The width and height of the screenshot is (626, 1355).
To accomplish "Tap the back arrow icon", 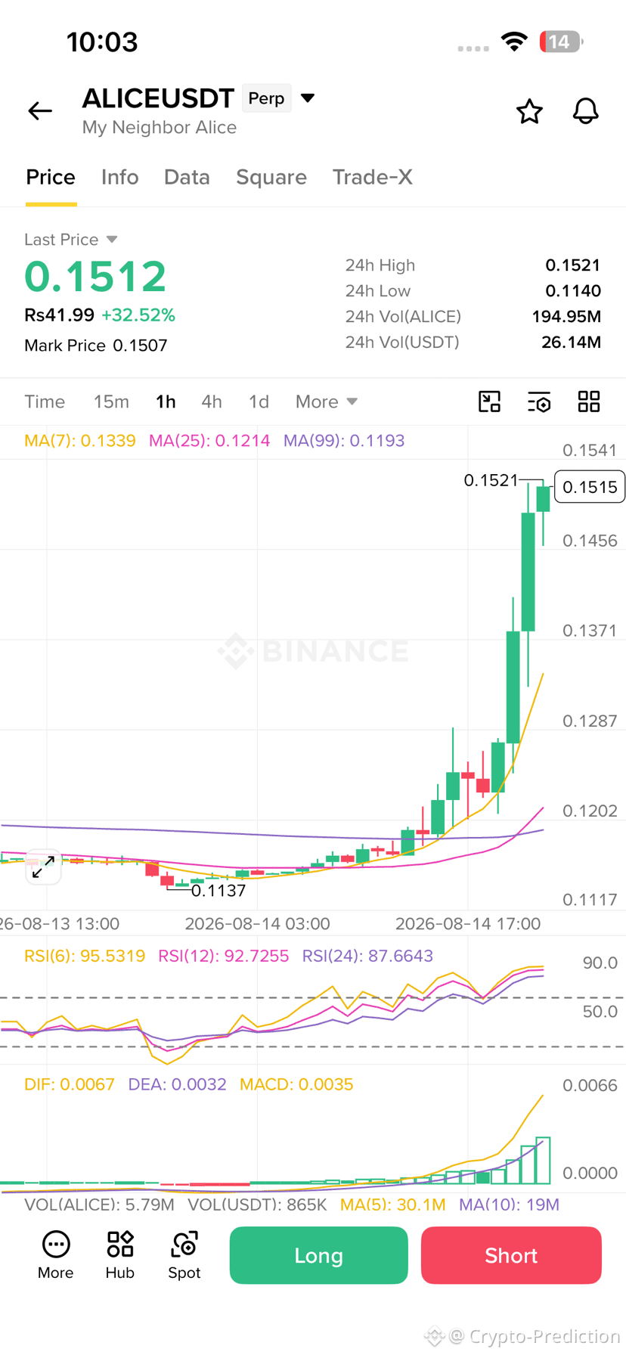I will 40,111.
